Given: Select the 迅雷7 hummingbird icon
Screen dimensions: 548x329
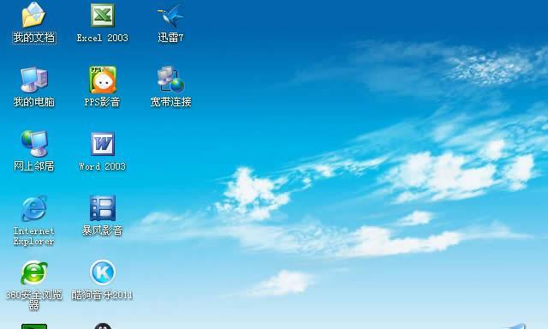Looking at the screenshot, I should pyautogui.click(x=170, y=15).
